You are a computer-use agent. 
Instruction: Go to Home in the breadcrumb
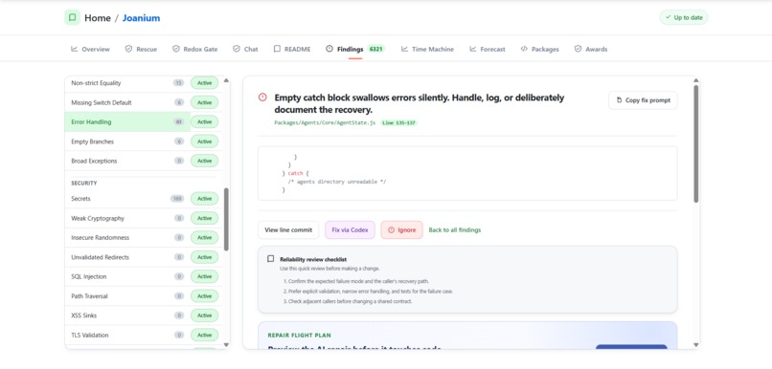point(98,18)
